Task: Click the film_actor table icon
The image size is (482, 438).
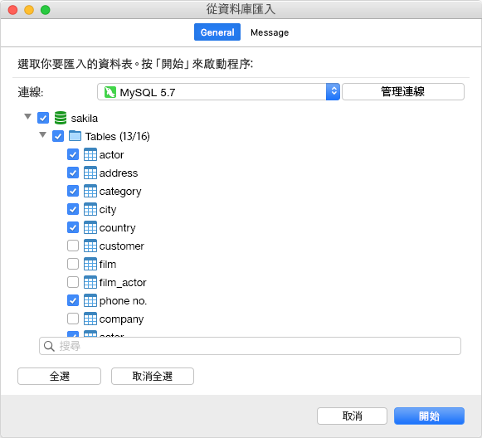Action: coord(90,283)
